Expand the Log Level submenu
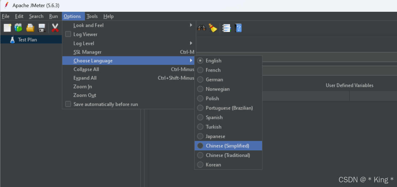Viewport: 397px width, 187px height. 128,43
